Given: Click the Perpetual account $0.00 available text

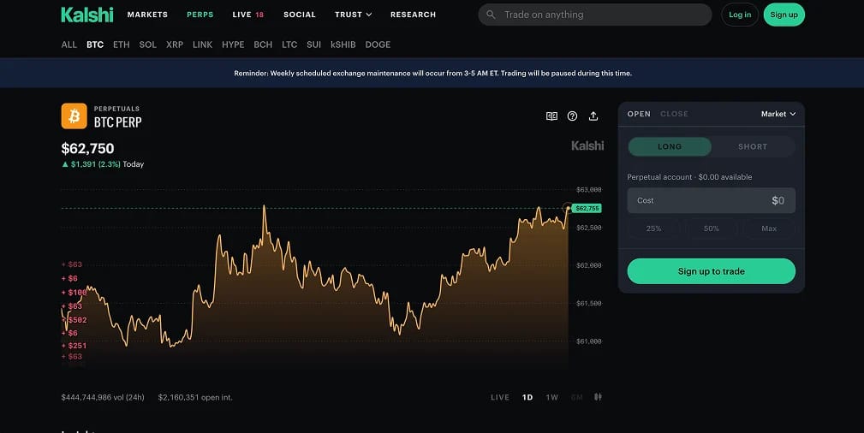Looking at the screenshot, I should coord(689,177).
